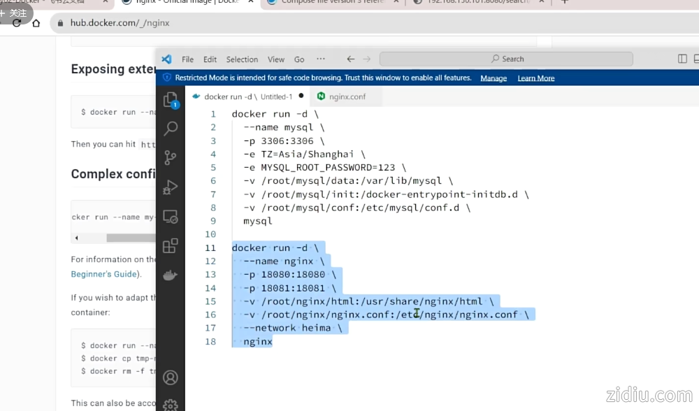Open the Source Control view

[170, 157]
